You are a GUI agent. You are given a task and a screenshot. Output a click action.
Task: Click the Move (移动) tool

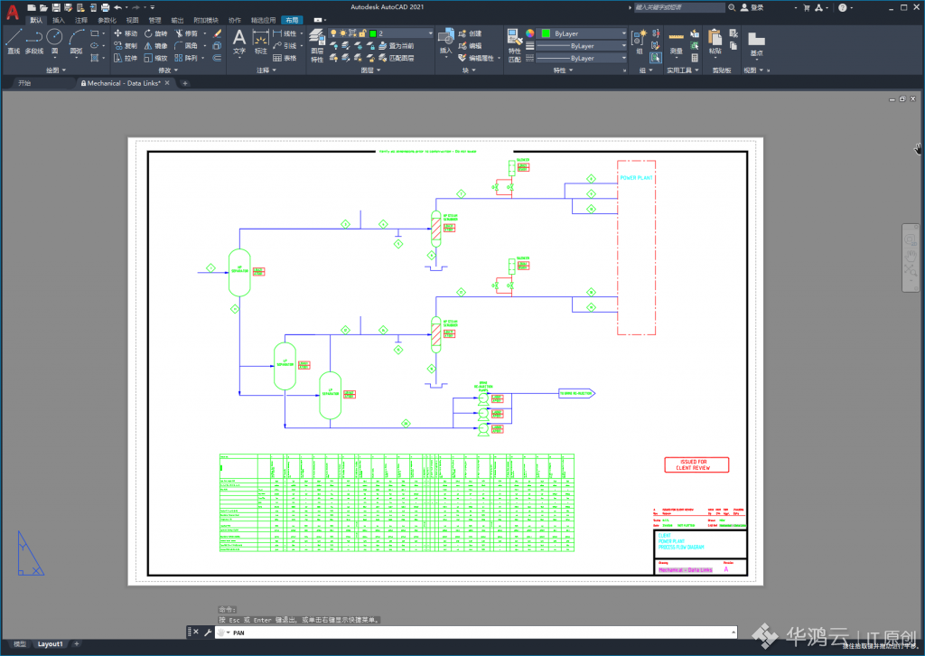coord(125,33)
